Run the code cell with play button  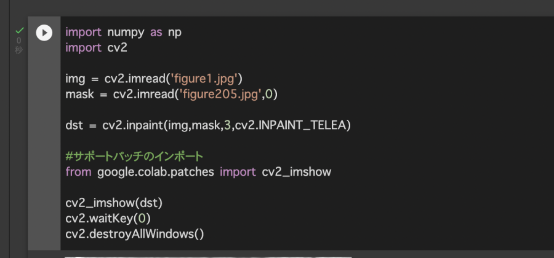44,33
